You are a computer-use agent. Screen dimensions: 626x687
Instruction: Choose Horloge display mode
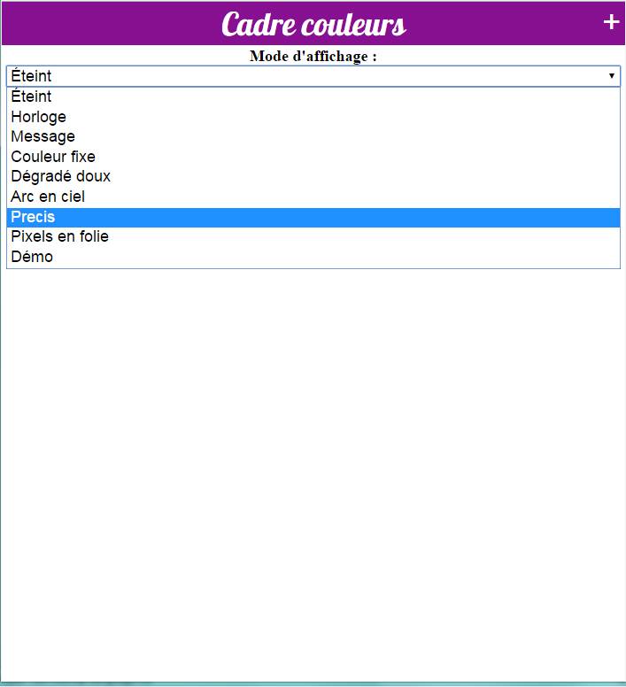(313, 117)
